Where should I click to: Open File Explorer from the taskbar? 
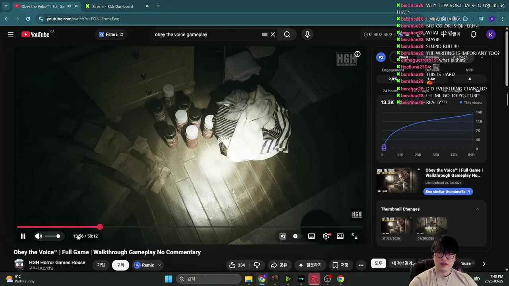[249, 279]
